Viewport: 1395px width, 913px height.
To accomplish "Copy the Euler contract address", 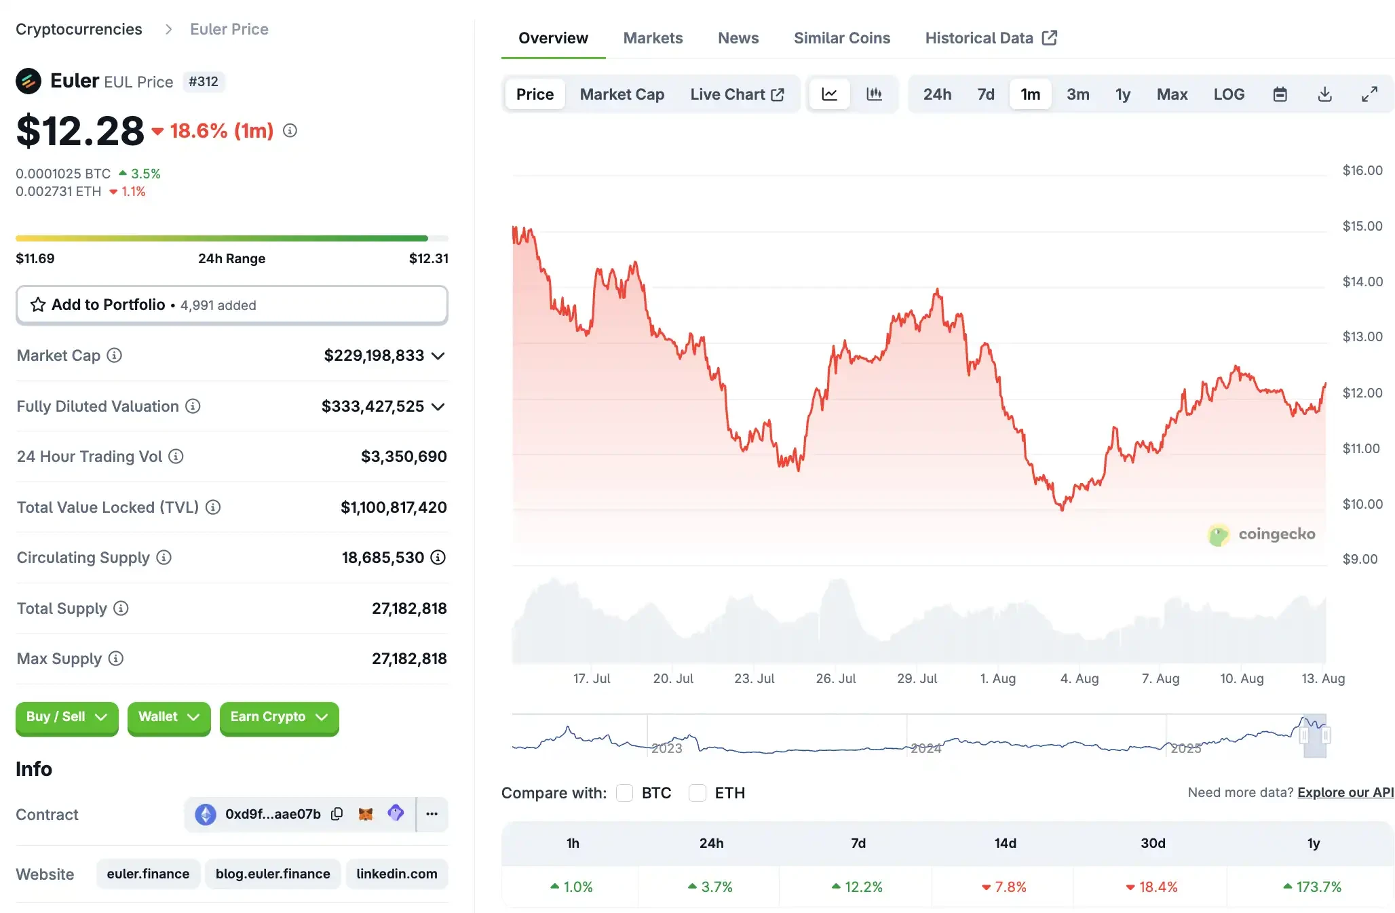I will click(337, 814).
